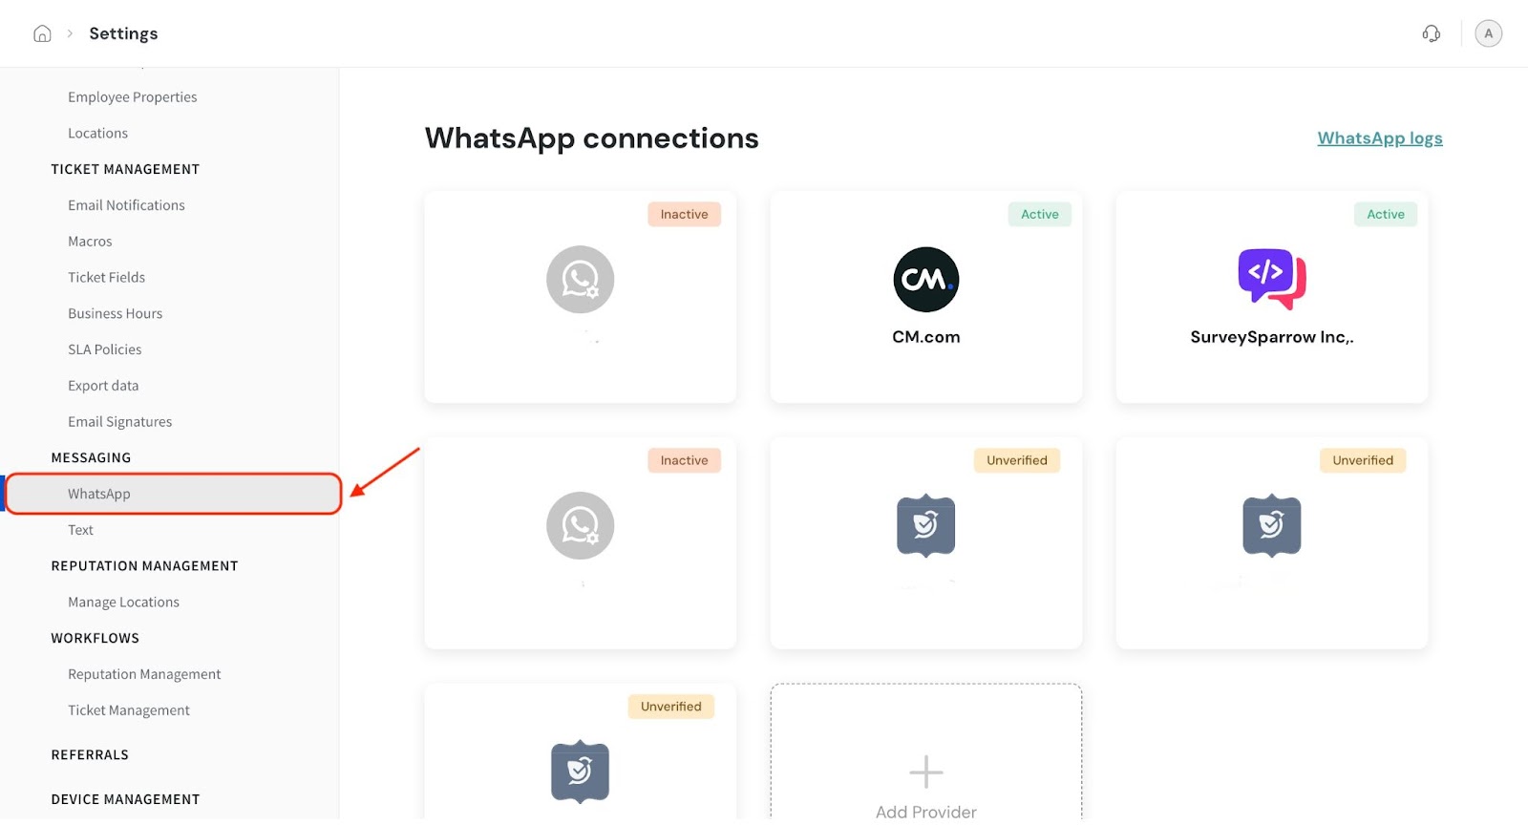Open the Macros settings page
The width and height of the screenshot is (1528, 825).
(x=90, y=242)
